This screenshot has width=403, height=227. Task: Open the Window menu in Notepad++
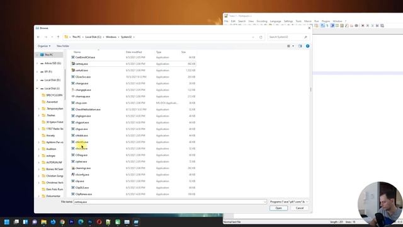pyautogui.click(x=338, y=21)
